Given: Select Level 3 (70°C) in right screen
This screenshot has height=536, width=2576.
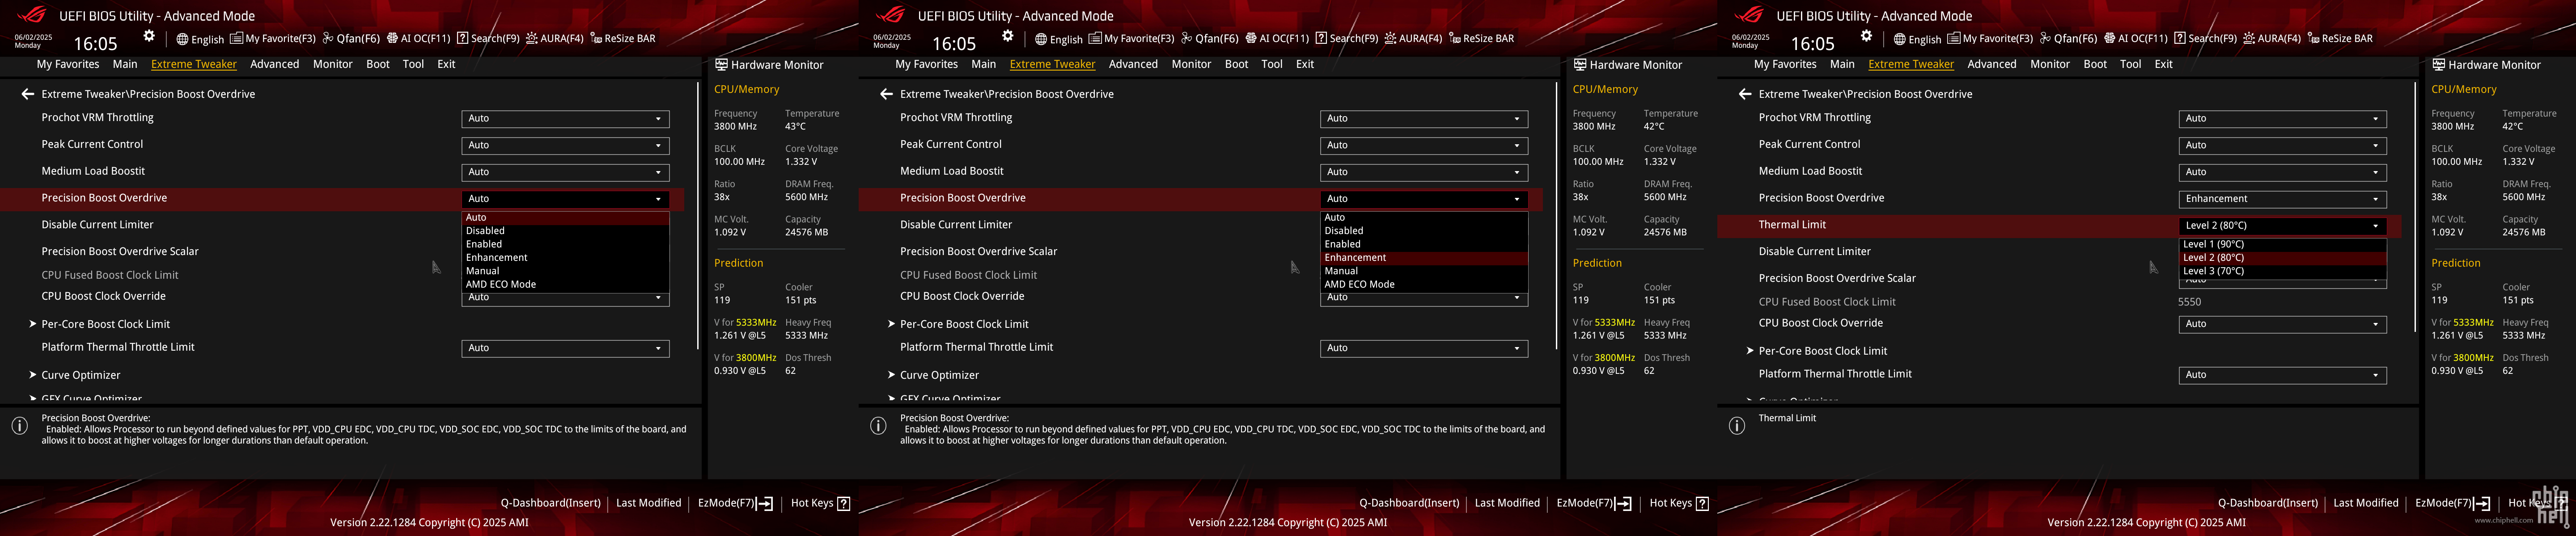Looking at the screenshot, I should pos(2283,272).
